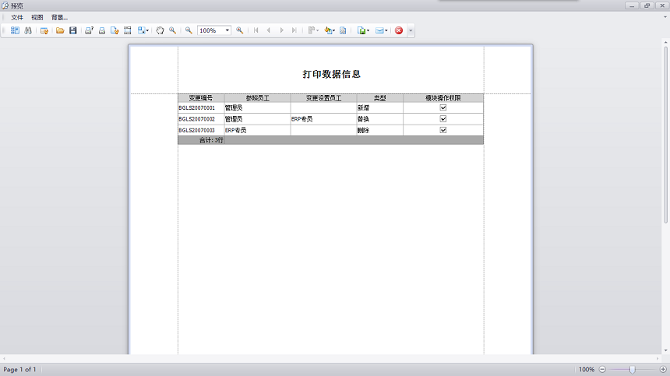670x376 pixels.
Task: Click the Quick Print icon
Action: pyautogui.click(x=102, y=30)
